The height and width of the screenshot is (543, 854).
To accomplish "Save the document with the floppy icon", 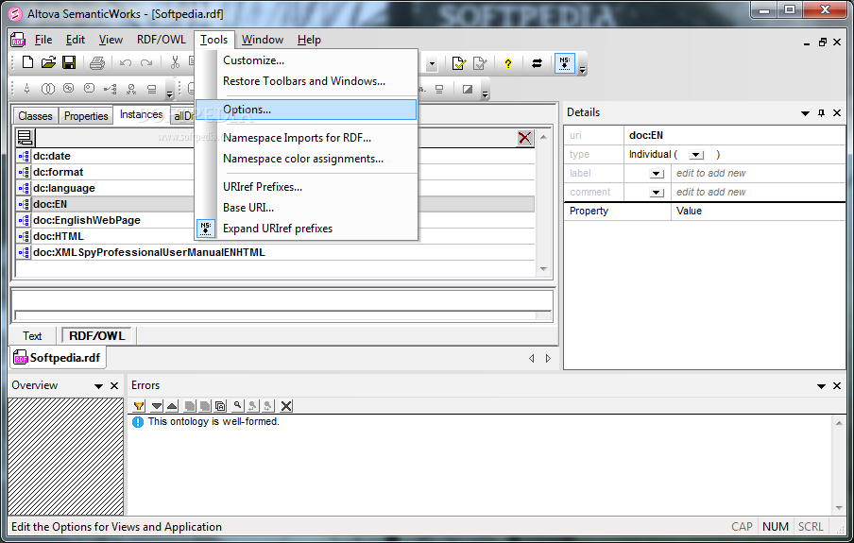I will click(x=69, y=63).
